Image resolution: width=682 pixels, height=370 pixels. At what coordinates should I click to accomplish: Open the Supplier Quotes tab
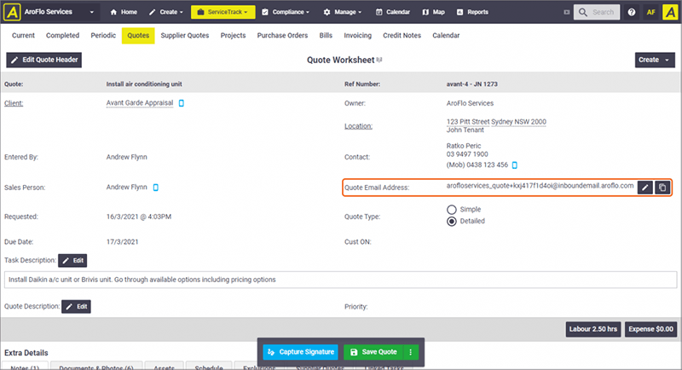(x=185, y=35)
